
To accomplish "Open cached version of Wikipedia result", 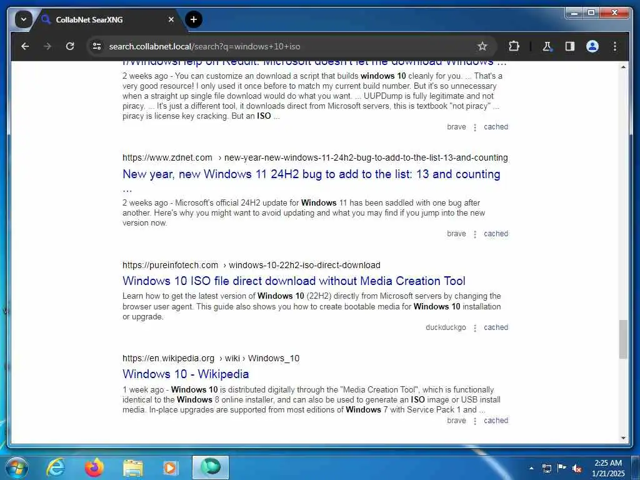I will pos(496,421).
